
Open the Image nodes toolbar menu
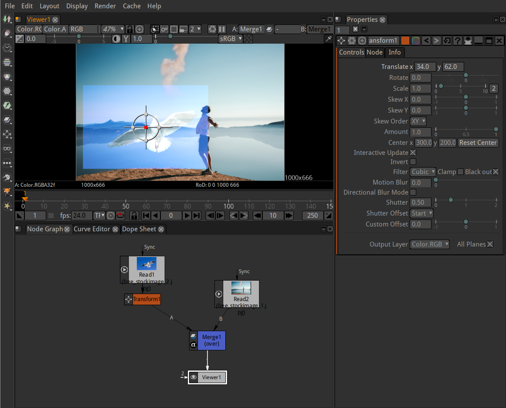tap(7, 19)
